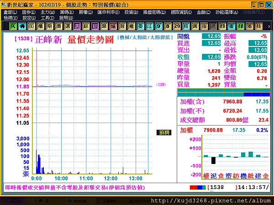The image size is (274, 205).
Task: Click the 指 index toolbar icon
Action: coord(204,26)
